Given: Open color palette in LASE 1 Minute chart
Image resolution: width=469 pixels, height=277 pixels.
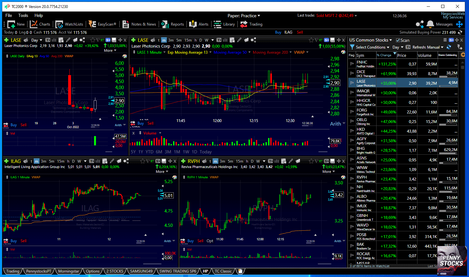Looking at the screenshot, I should (343, 52).
